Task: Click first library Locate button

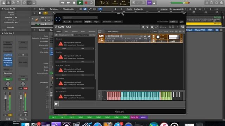Action: click(64, 49)
